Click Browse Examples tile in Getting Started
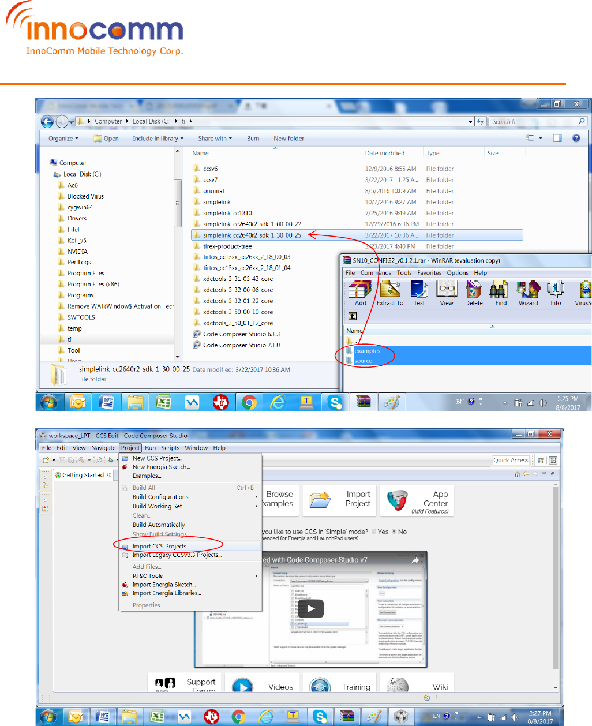 click(279, 499)
